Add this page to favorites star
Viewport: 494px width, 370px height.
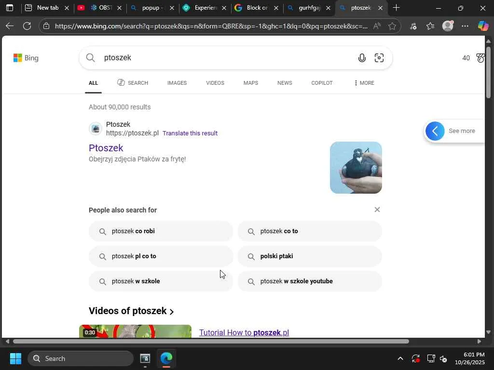pos(392,26)
